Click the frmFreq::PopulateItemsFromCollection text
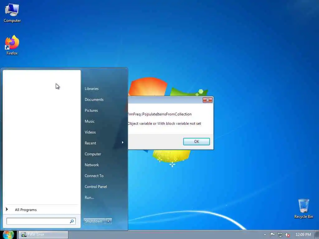This screenshot has height=239, width=319. [160, 114]
